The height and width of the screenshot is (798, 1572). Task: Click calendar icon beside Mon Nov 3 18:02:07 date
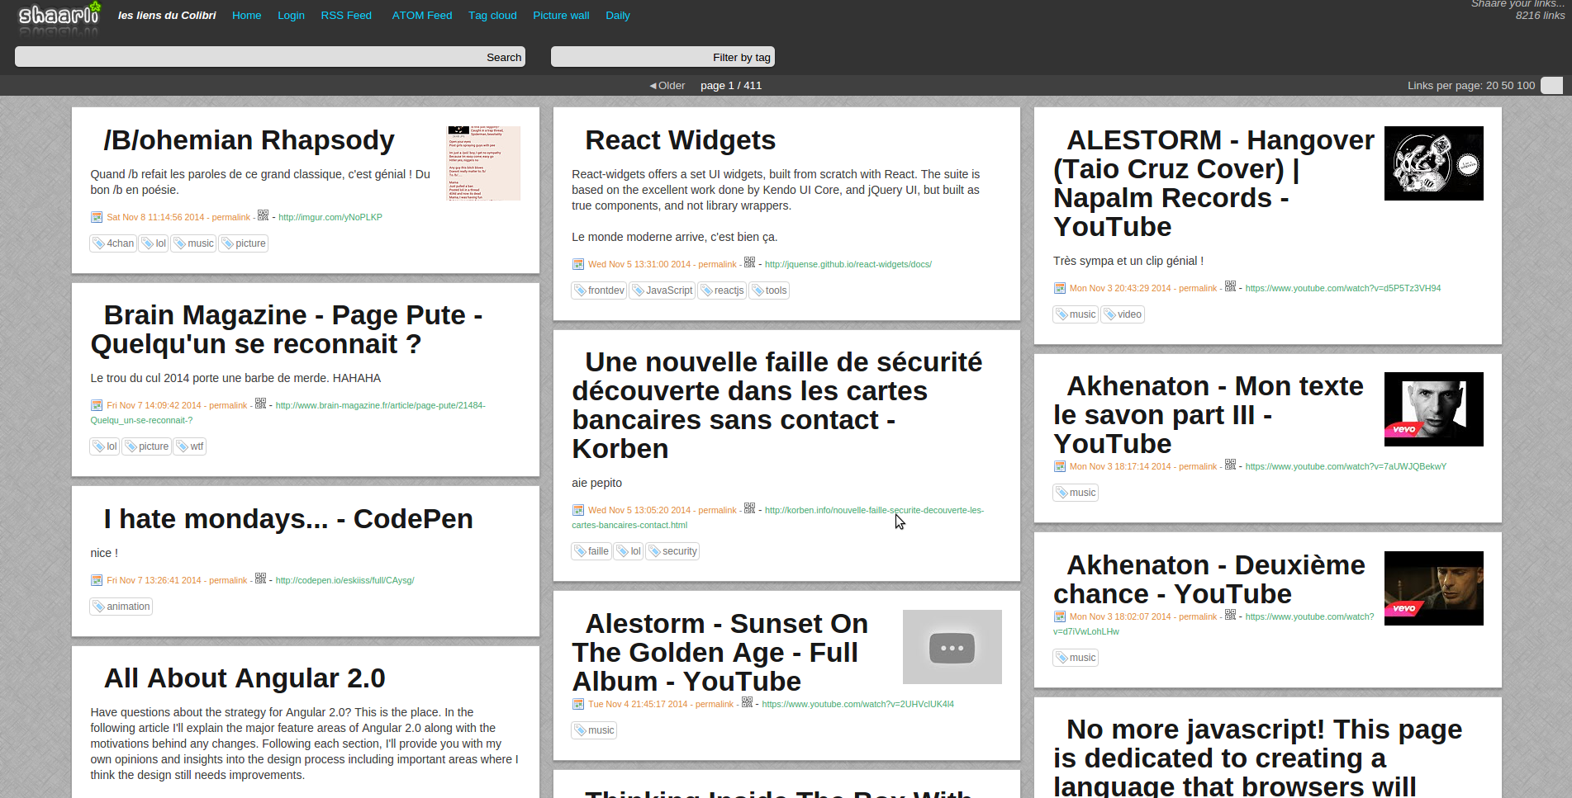point(1060,616)
